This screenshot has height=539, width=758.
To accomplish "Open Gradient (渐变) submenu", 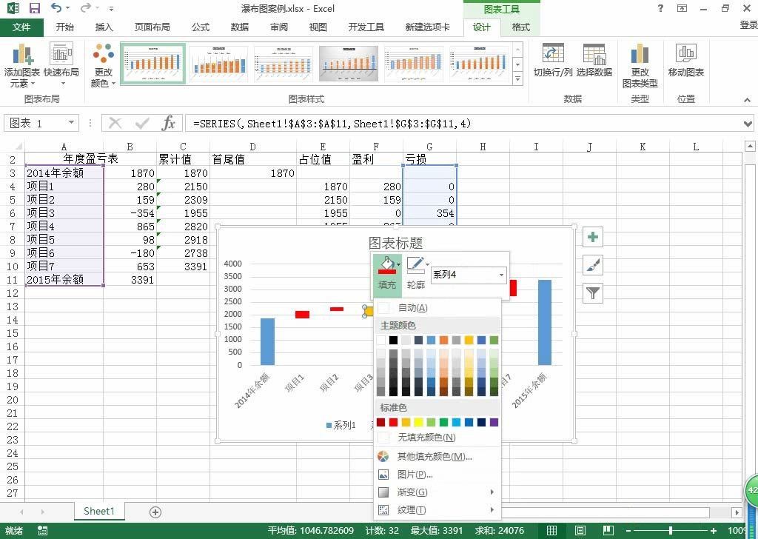I will pyautogui.click(x=437, y=492).
